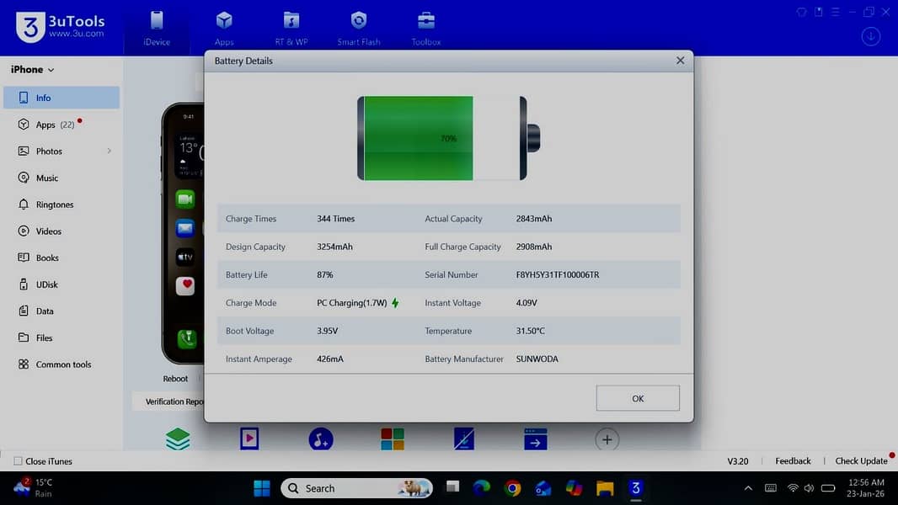Expand the Photos submenu arrow
The width and height of the screenshot is (898, 505).
click(x=109, y=151)
